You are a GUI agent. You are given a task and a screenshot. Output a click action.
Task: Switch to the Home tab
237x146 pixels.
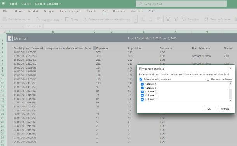(x=18, y=12)
